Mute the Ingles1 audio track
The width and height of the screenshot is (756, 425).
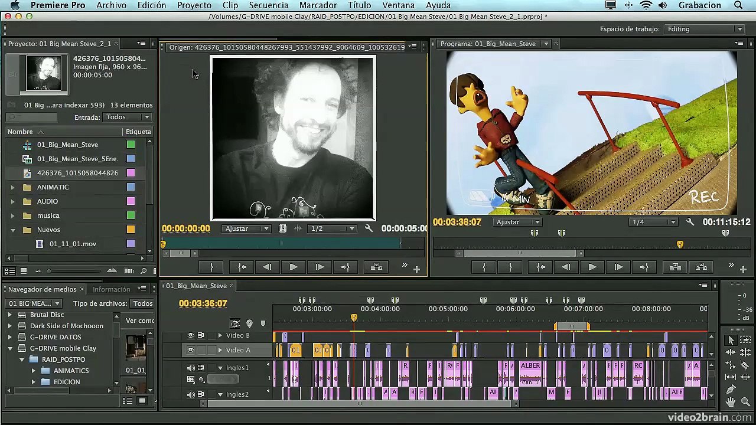[190, 368]
